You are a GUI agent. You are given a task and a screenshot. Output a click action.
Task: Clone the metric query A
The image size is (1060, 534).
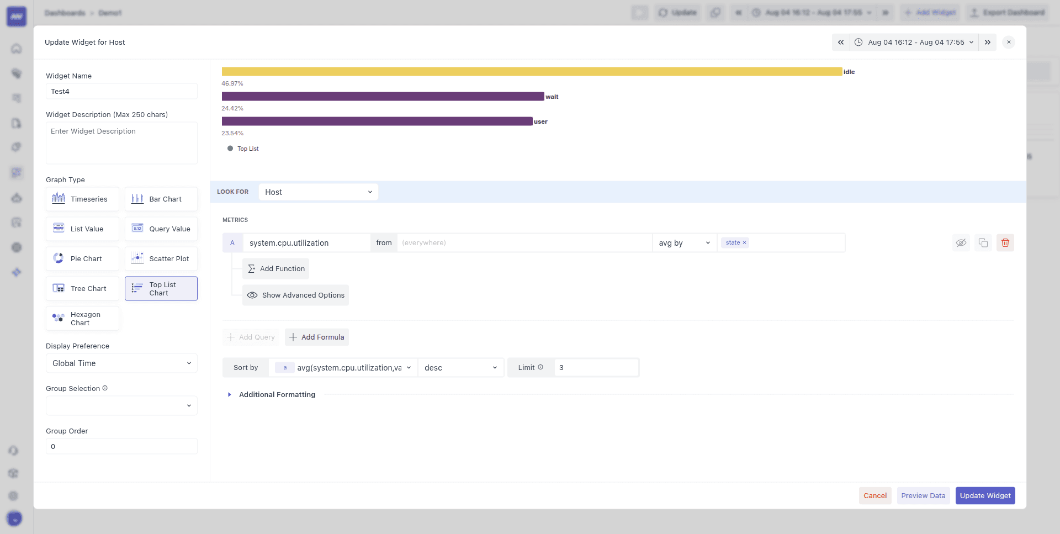[x=983, y=242]
